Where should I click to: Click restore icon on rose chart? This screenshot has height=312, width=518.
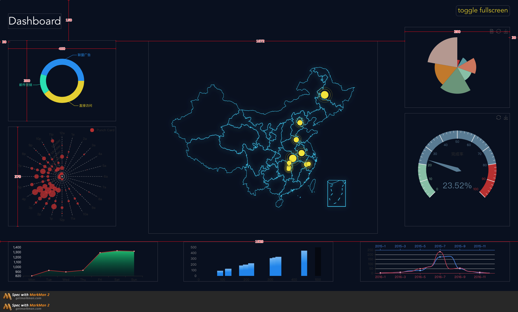pyautogui.click(x=499, y=31)
